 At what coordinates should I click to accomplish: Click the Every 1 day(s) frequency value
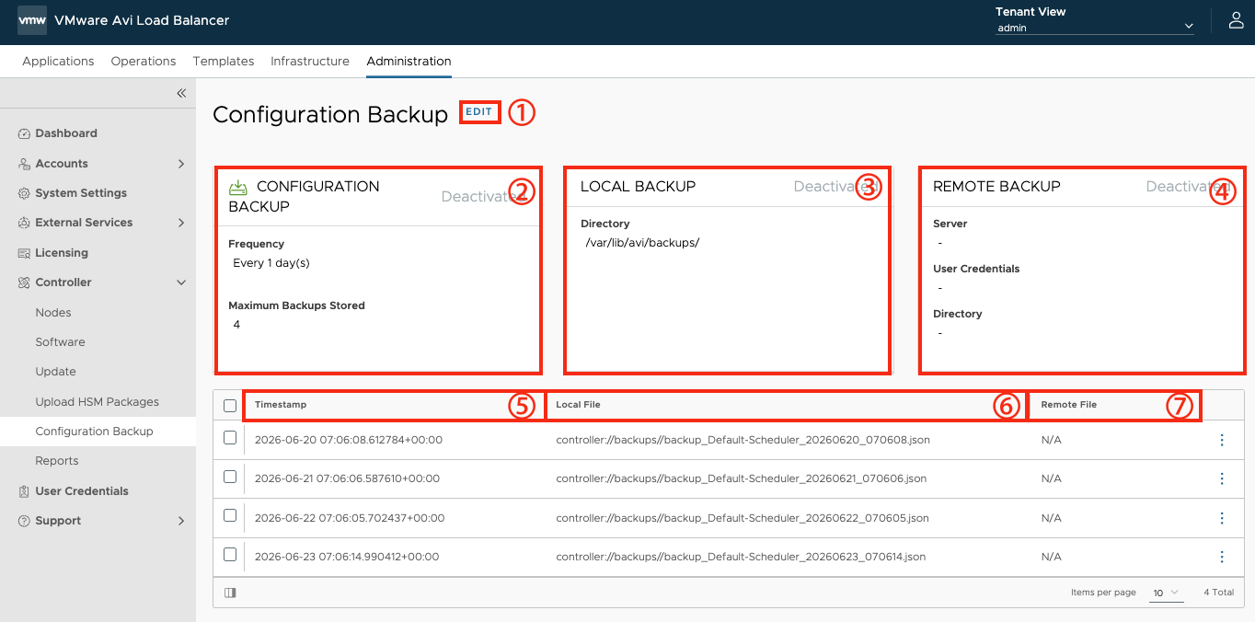pos(271,263)
